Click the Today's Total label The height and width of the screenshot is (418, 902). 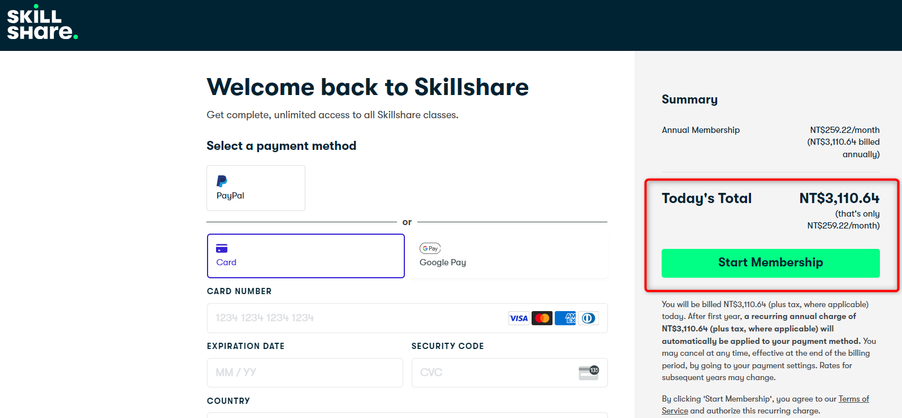[707, 199]
